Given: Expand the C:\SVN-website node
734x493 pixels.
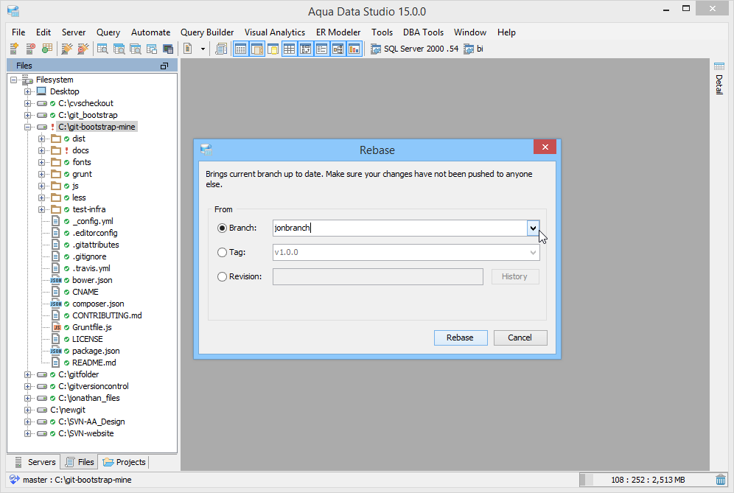Looking at the screenshot, I should [27, 433].
